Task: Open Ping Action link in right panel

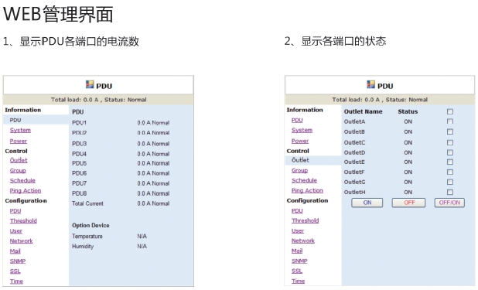Action: click(307, 190)
